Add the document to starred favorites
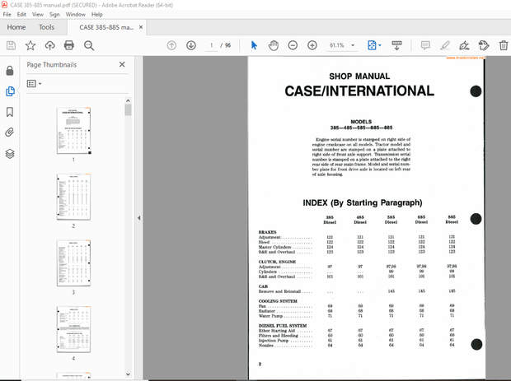 [30, 45]
